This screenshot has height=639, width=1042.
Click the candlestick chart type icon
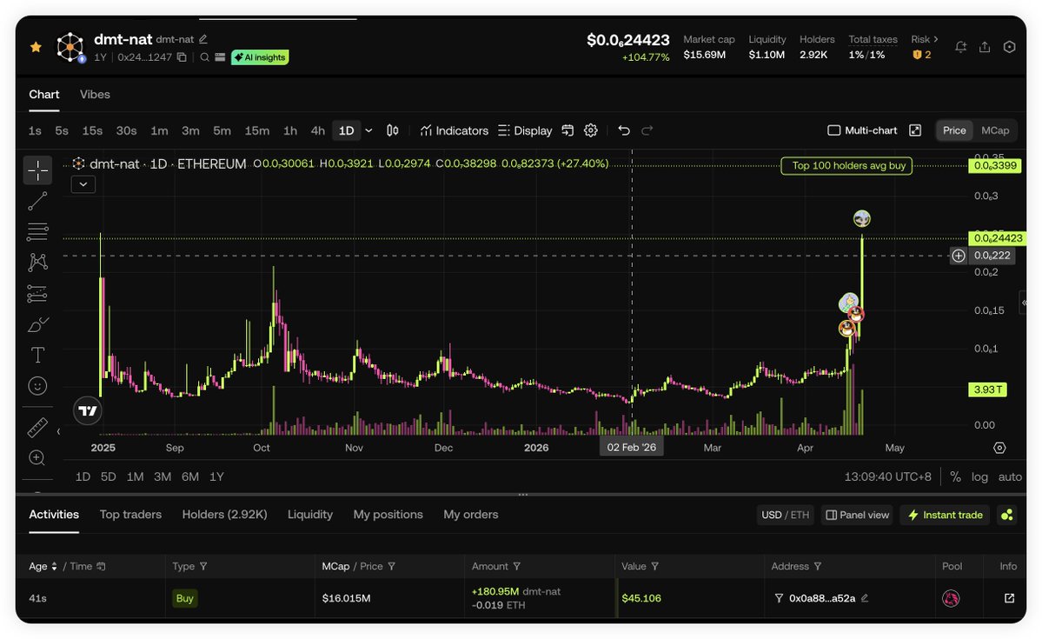pyautogui.click(x=393, y=130)
